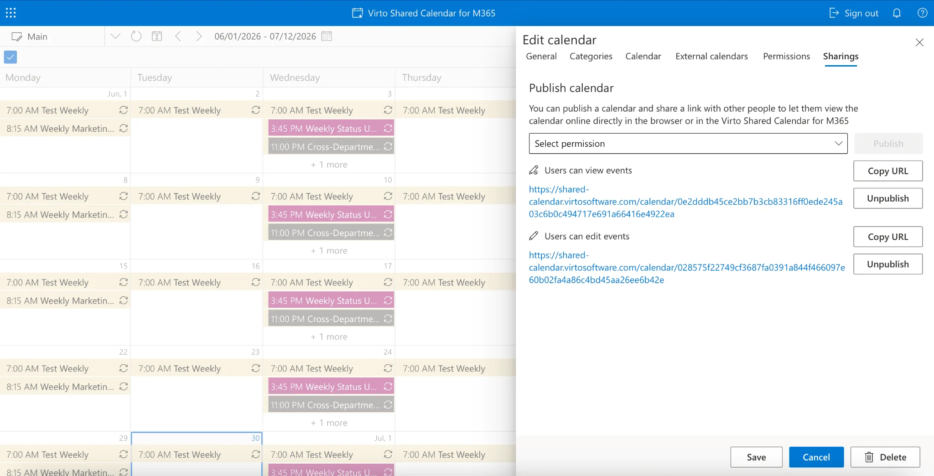The height and width of the screenshot is (476, 934).
Task: Toggle the blue calendar visibility checkbox
Action: coord(10,57)
